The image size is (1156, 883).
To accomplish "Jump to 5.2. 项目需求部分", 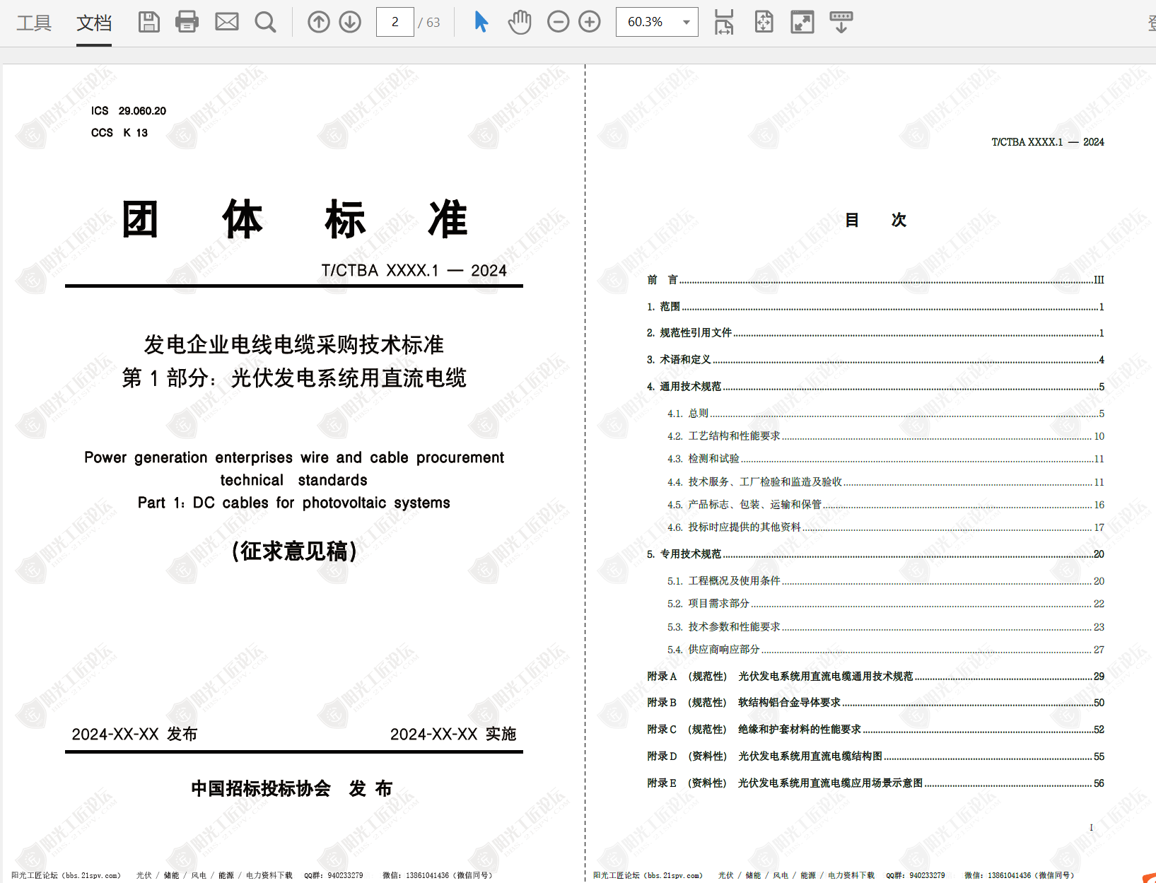I will click(886, 604).
